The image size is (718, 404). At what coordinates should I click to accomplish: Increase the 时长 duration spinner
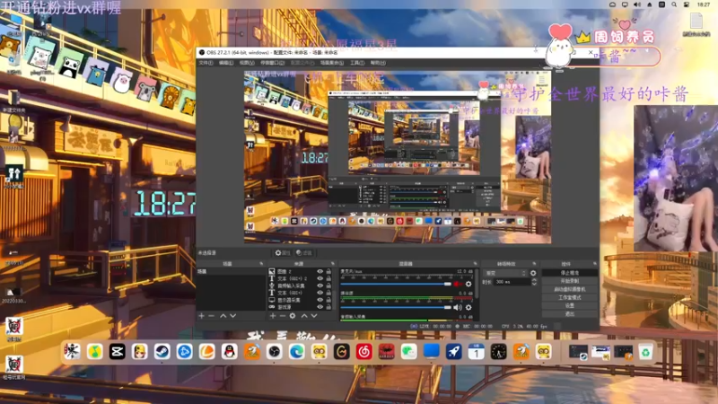click(533, 280)
